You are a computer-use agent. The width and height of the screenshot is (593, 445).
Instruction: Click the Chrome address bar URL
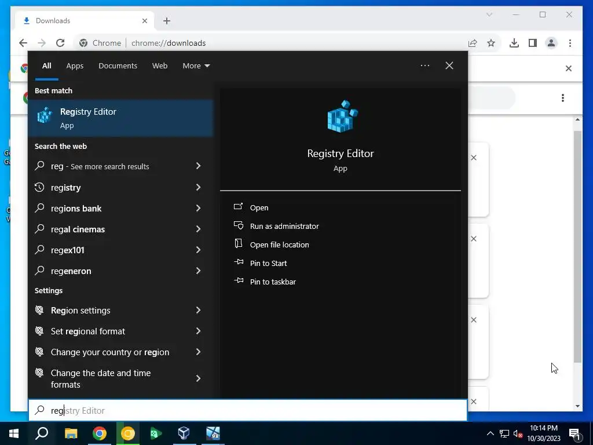(x=169, y=43)
